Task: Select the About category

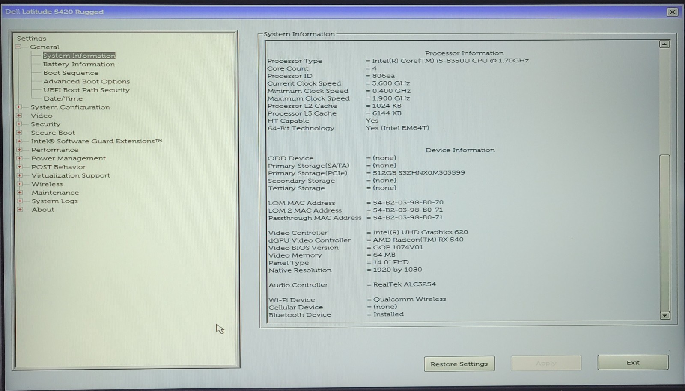Action: coord(43,210)
